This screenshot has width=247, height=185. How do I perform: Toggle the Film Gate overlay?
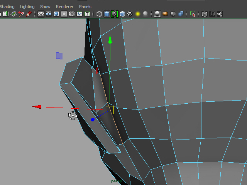pos(49,14)
